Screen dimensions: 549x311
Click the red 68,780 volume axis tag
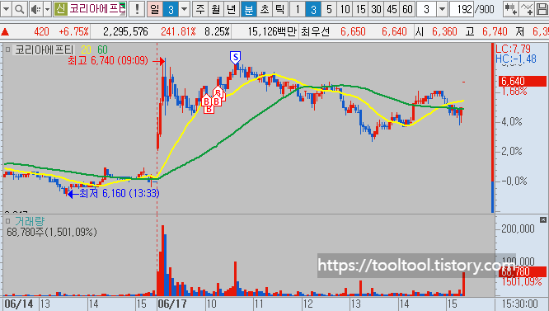click(x=523, y=271)
